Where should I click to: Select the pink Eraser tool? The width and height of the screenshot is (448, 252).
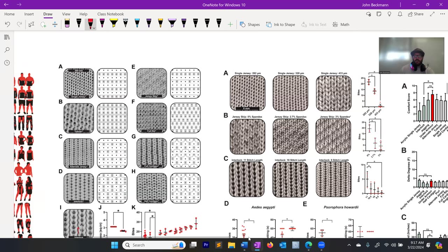point(67,23)
